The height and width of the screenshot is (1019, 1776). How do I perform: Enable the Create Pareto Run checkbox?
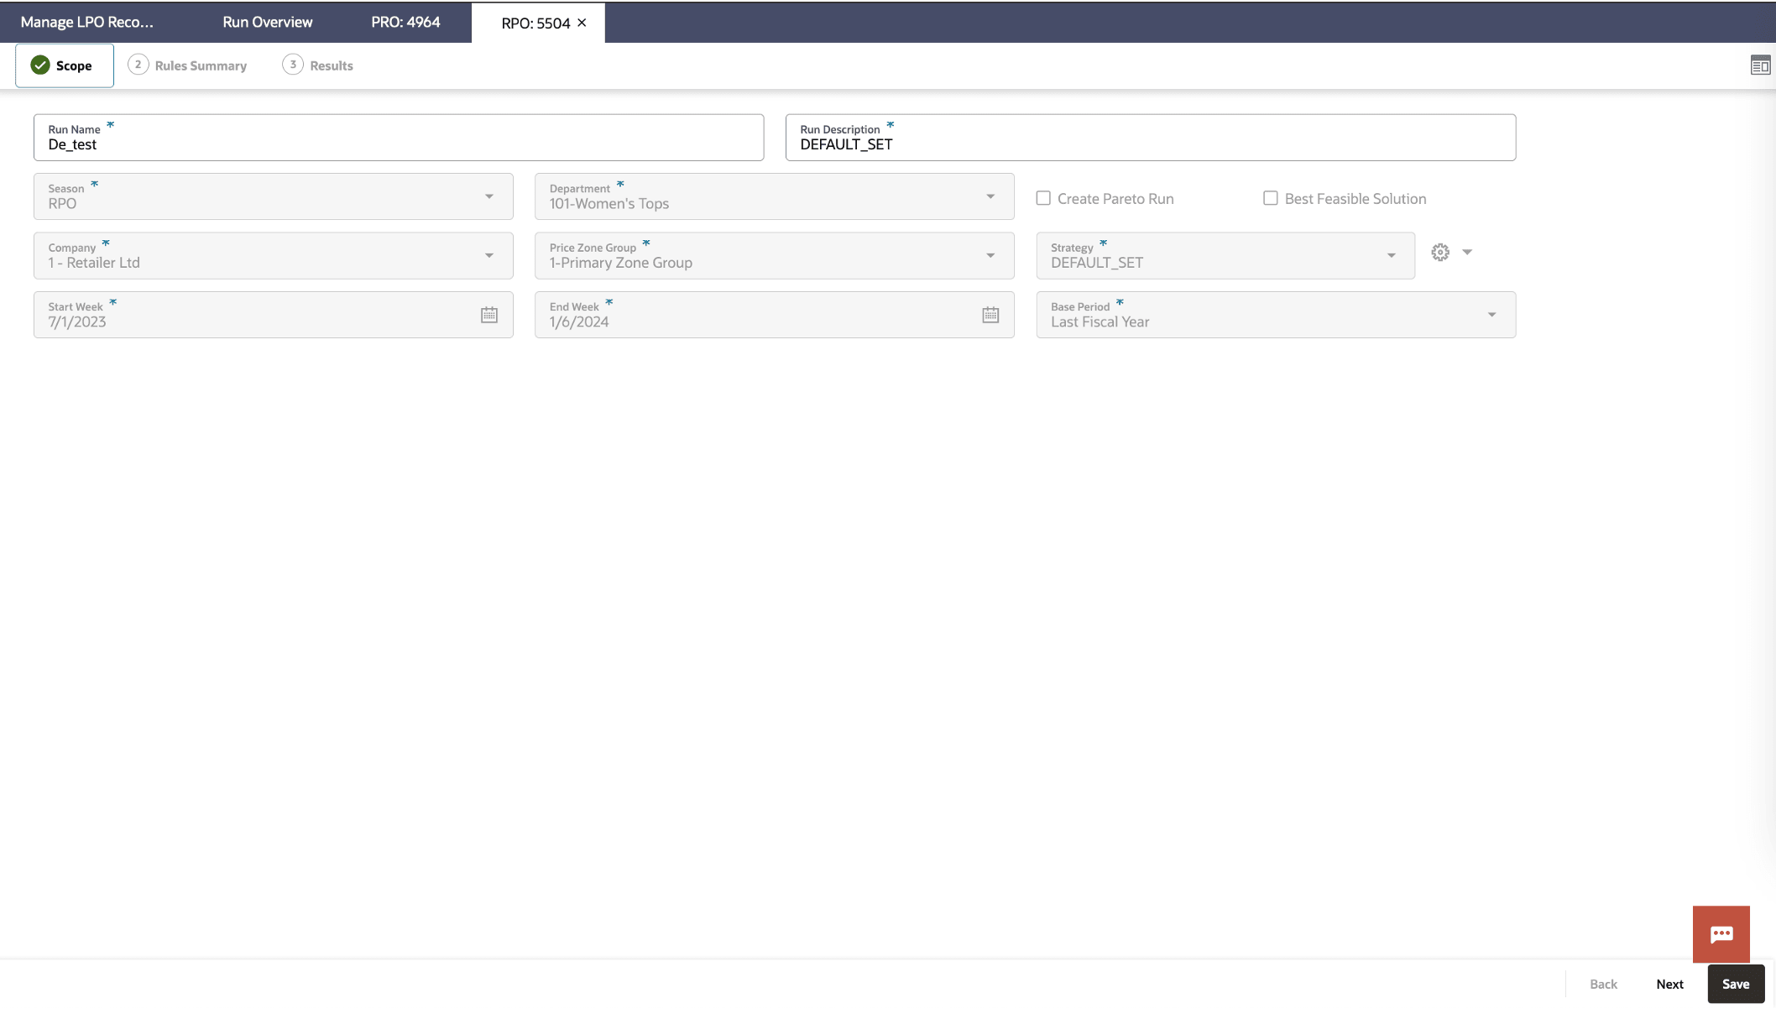(1043, 198)
